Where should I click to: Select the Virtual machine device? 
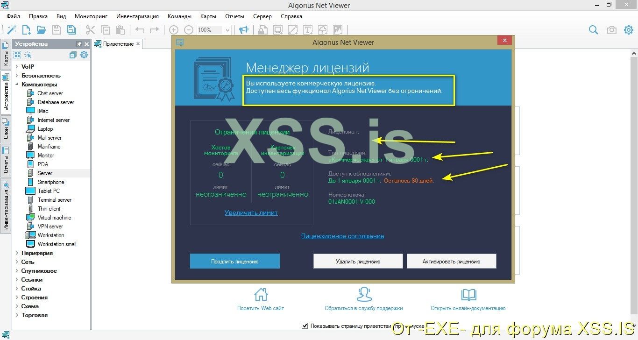pos(55,218)
